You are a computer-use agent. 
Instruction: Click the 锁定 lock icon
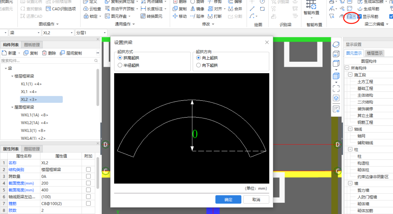[86, 16]
